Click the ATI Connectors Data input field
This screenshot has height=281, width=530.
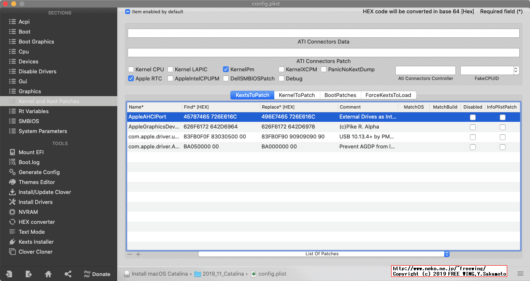tap(323, 33)
